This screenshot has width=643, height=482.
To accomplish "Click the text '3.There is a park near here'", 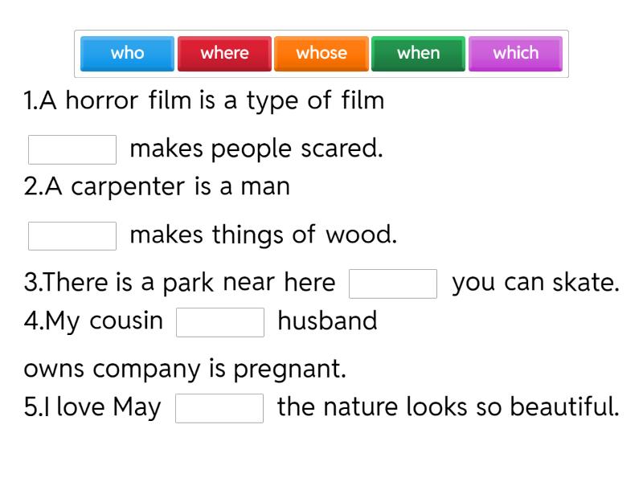I will 179,283.
